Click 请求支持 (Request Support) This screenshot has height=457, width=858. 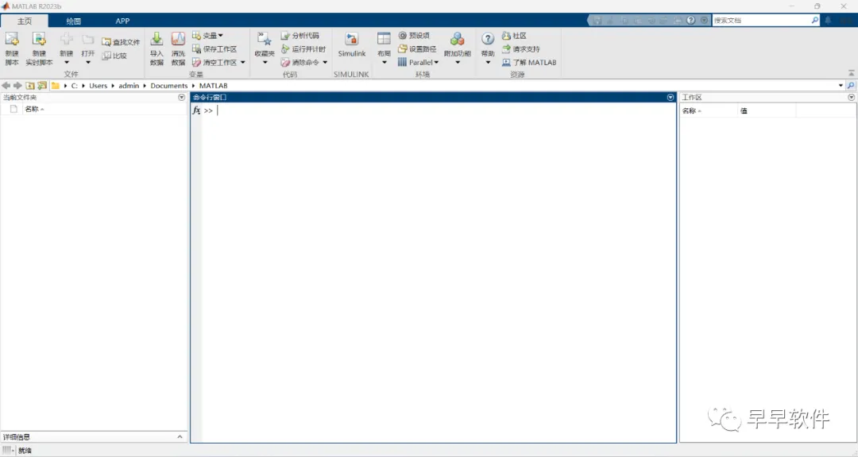pos(521,49)
